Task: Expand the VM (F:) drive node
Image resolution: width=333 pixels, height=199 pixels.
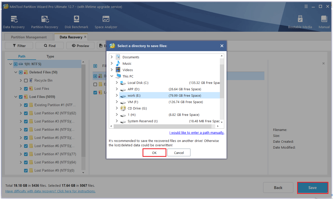Action: click(x=117, y=102)
